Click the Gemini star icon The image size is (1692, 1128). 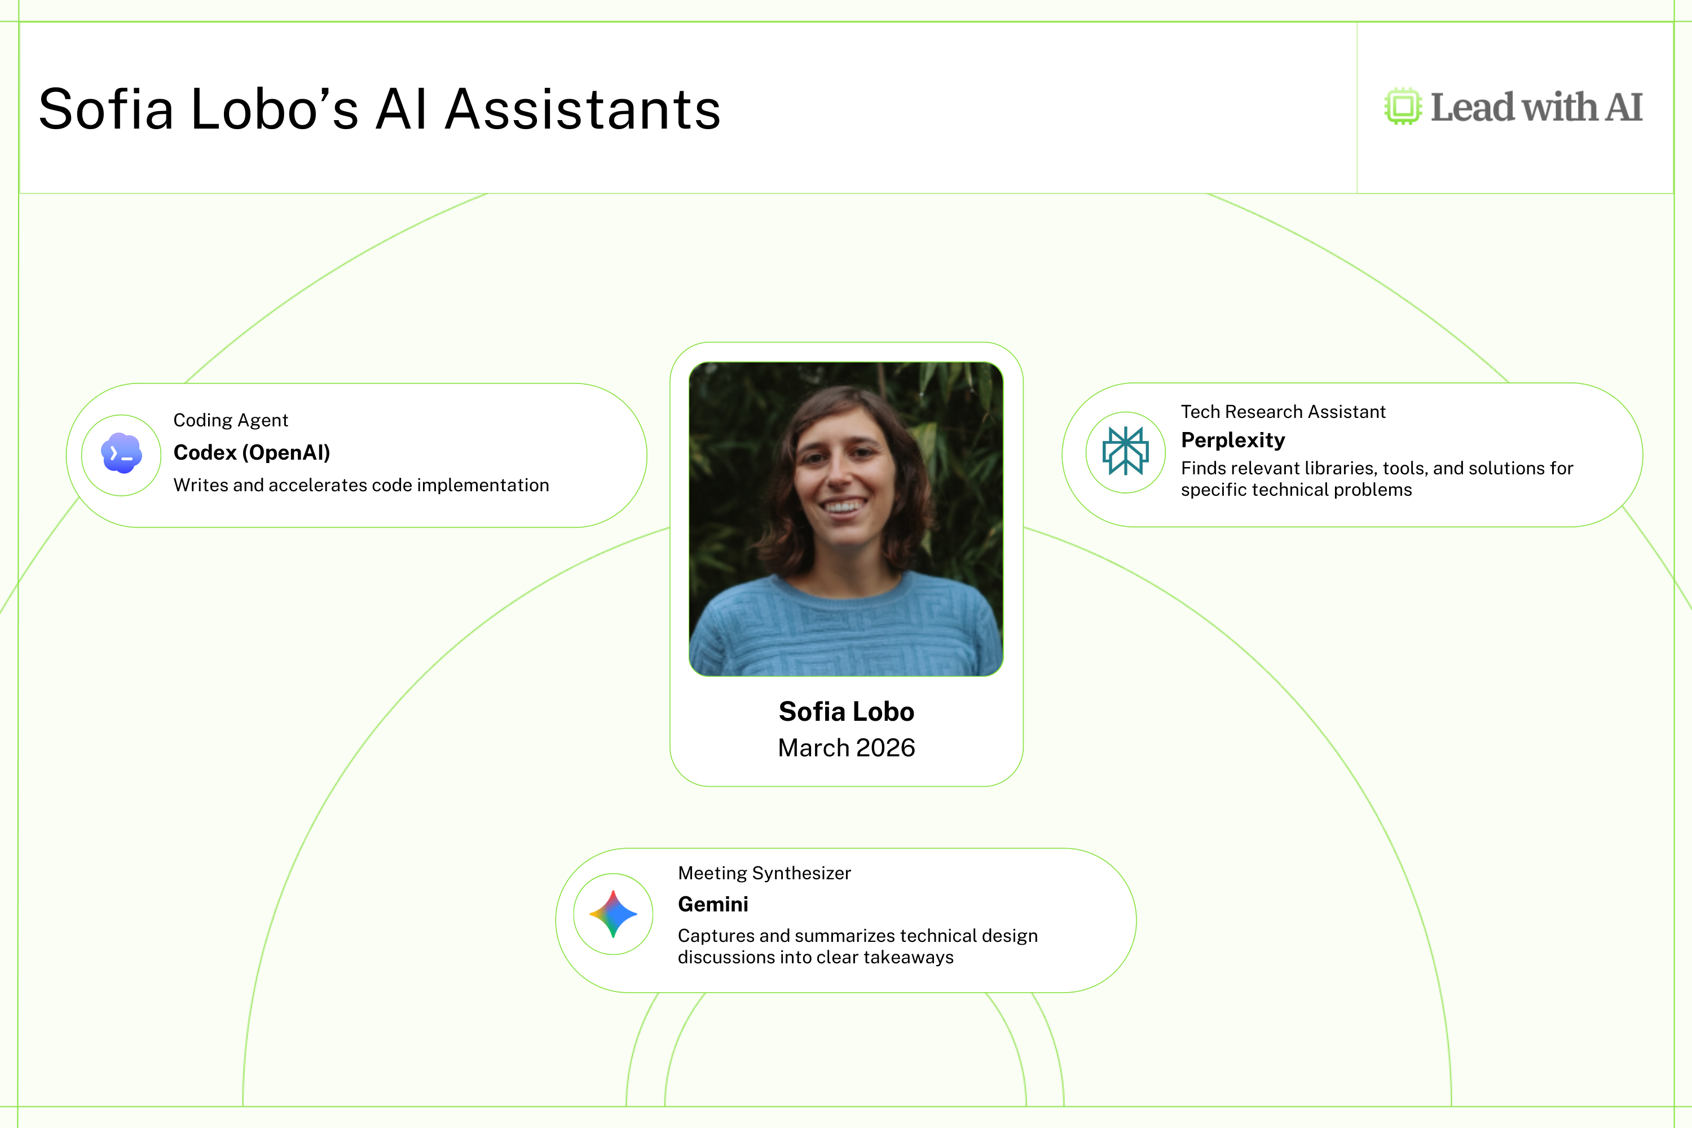613,914
